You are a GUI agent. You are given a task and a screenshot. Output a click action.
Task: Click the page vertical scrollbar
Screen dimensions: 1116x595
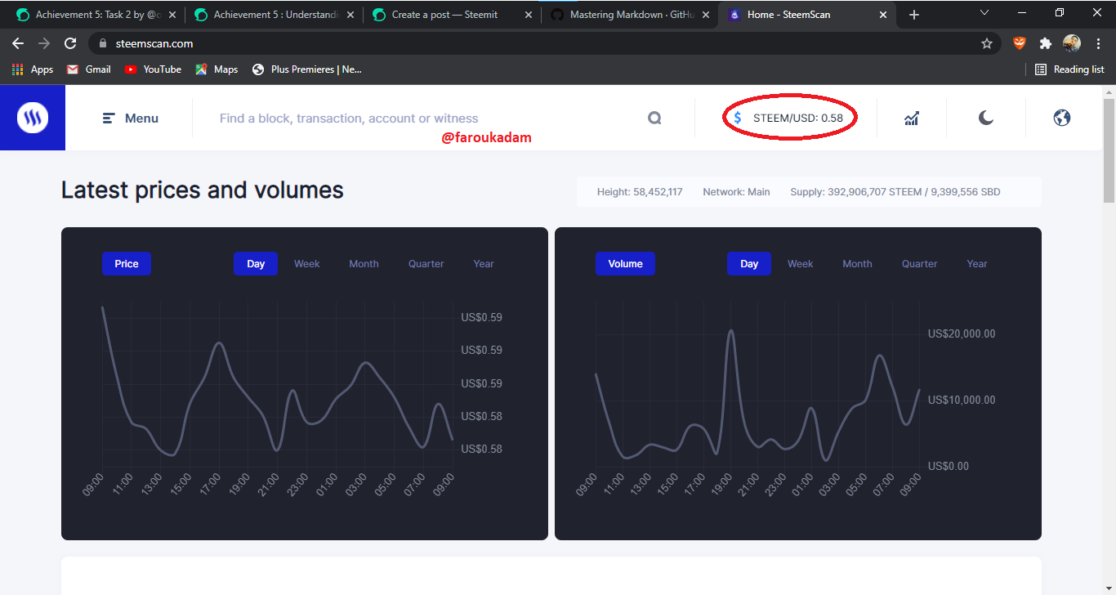coord(1109,151)
